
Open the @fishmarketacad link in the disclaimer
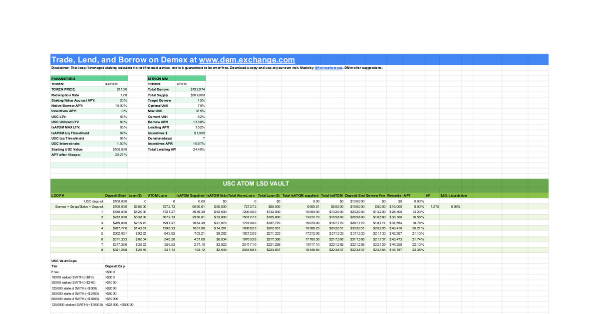pos(328,68)
